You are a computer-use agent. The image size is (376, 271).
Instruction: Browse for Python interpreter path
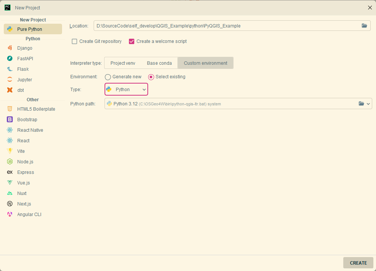361,104
